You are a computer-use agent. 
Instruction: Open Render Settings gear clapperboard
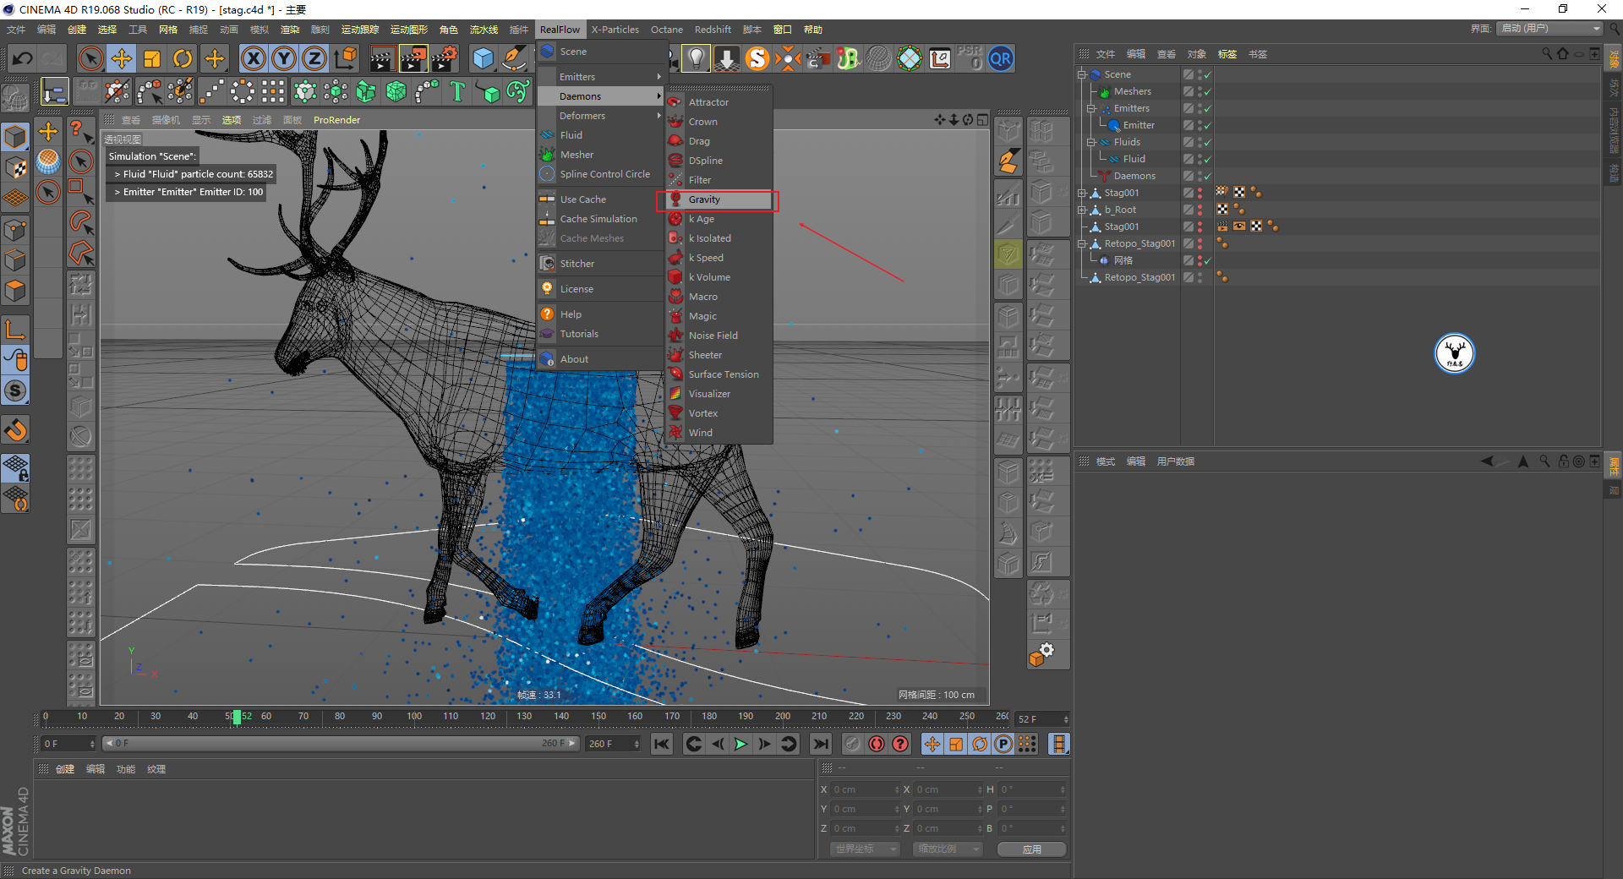pos(445,59)
